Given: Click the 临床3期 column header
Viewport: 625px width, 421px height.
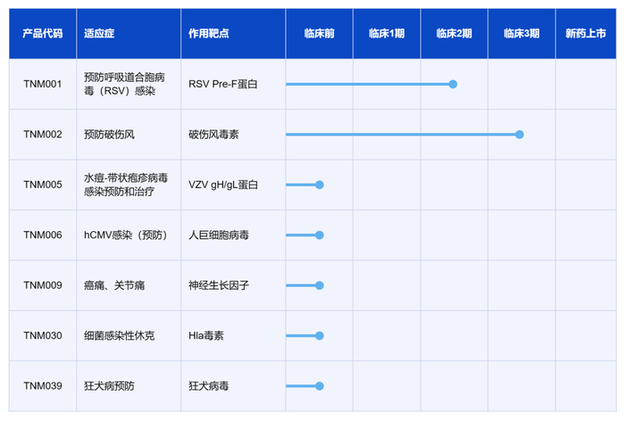Looking at the screenshot, I should [521, 34].
